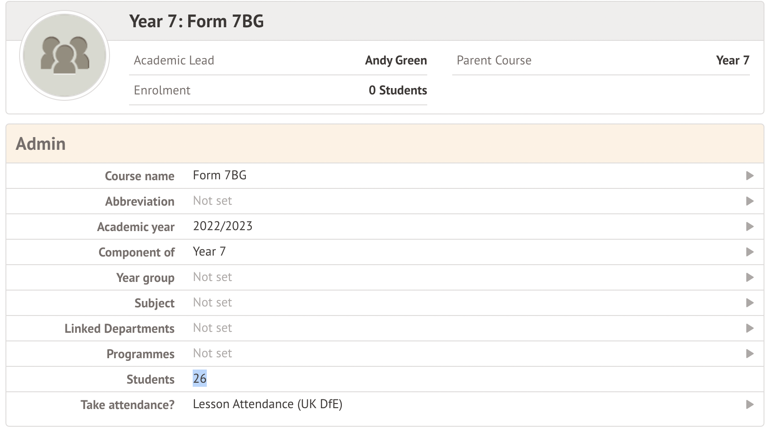Viewport: 769px width, 434px height.
Task: Click the arrow icon on Programmes row
Action: [x=749, y=354]
